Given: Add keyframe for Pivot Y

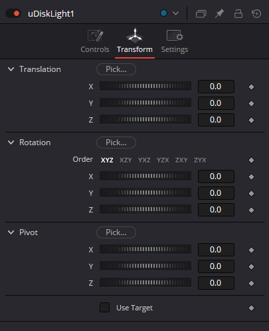Looking at the screenshot, I should point(251,266).
